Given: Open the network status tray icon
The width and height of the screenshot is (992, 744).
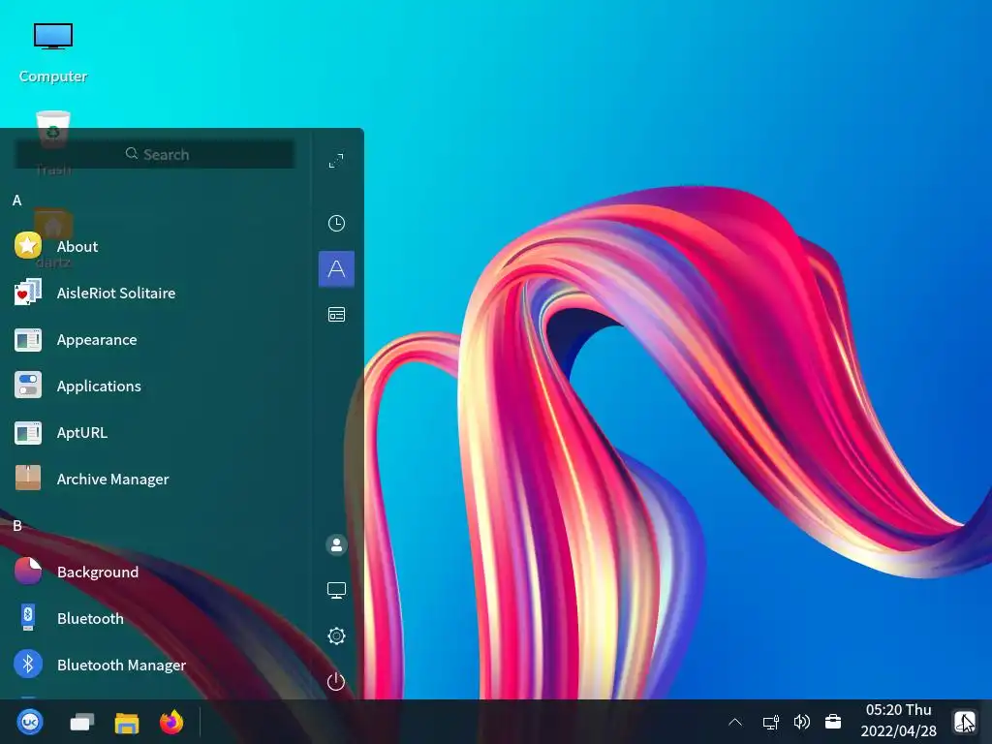Looking at the screenshot, I should click(x=770, y=722).
